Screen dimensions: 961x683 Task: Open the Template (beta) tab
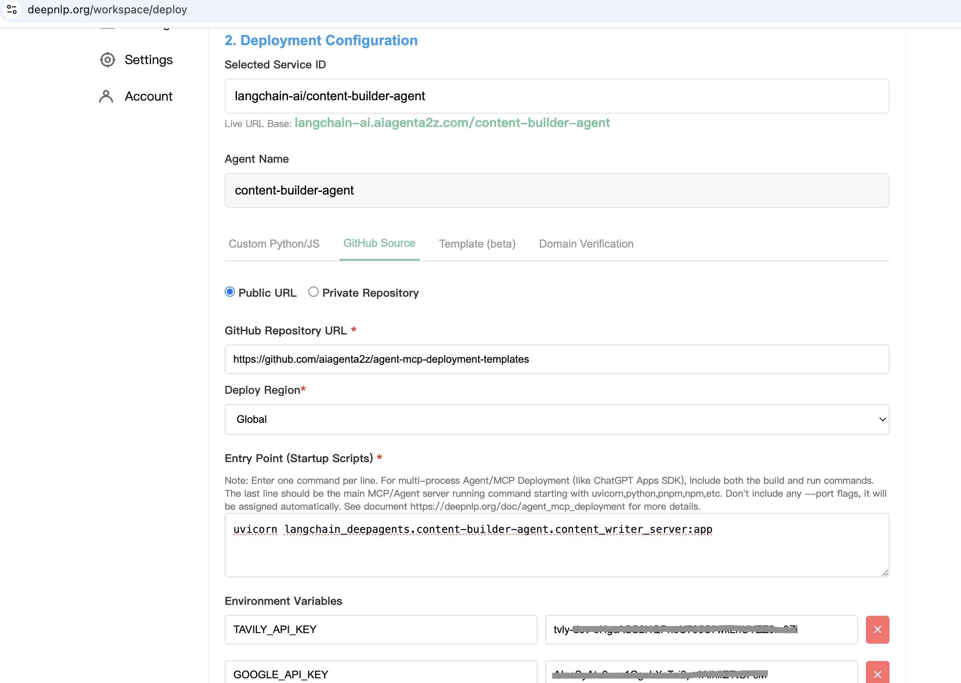click(477, 244)
